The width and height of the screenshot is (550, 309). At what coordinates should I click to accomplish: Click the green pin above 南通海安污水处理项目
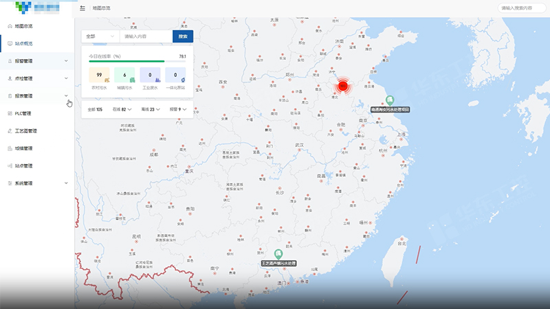[x=390, y=100]
